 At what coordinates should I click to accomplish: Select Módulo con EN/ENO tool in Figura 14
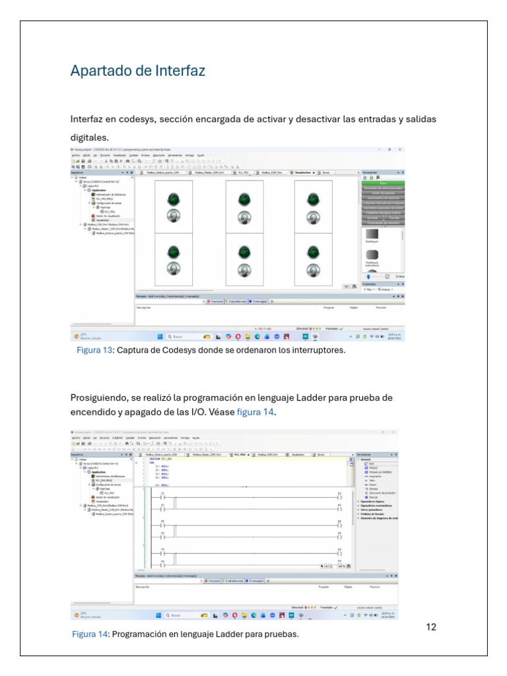pos(378,472)
